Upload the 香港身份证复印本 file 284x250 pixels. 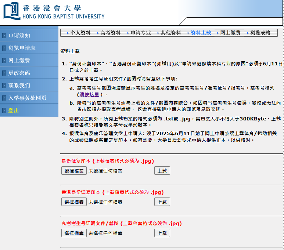click(x=162, y=202)
